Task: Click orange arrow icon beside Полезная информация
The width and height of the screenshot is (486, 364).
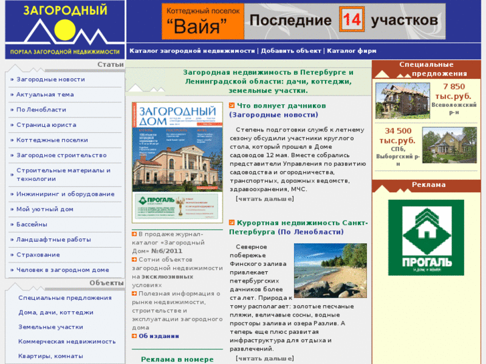Action: tap(134, 293)
